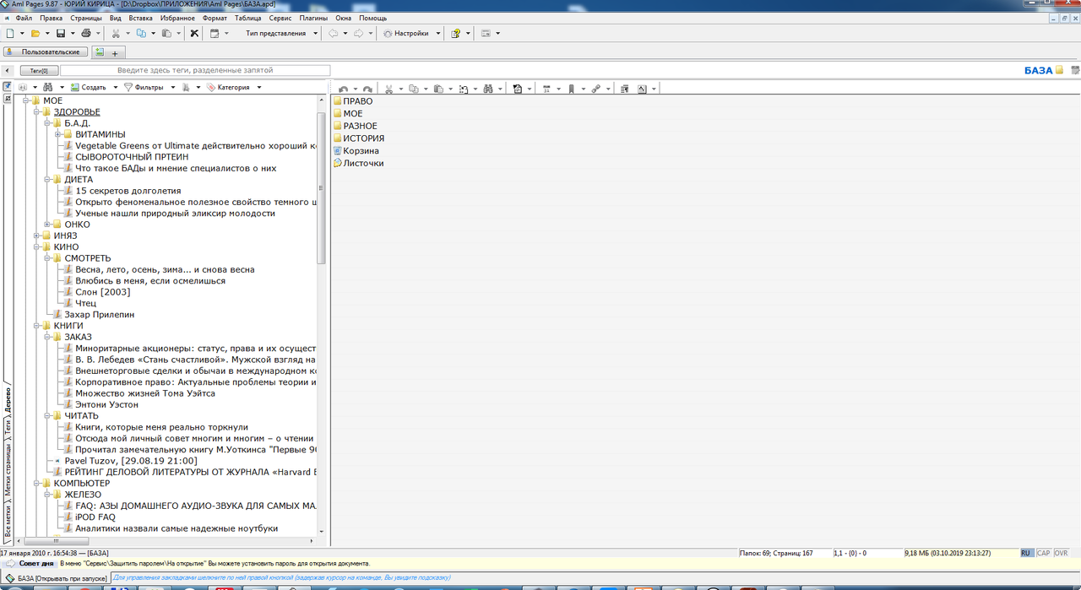Click the Undo arrow in editor toolbar
Image resolution: width=1081 pixels, height=590 pixels.
click(x=343, y=89)
